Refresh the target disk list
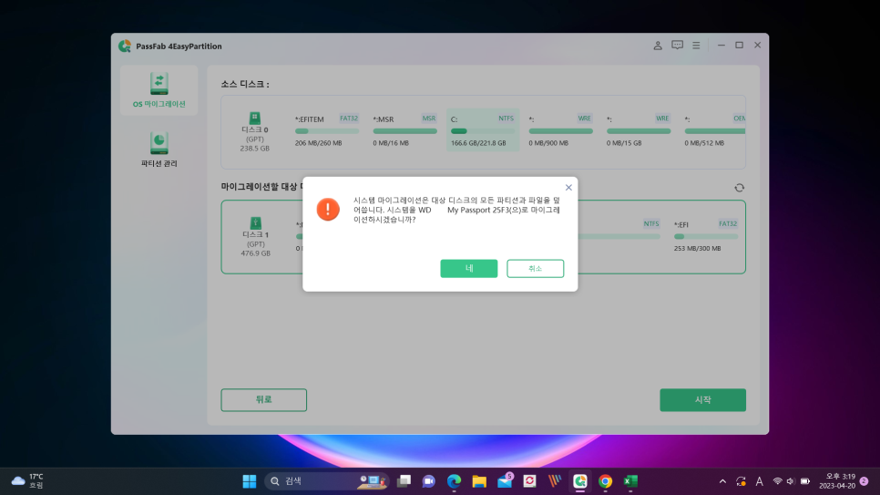 (739, 188)
